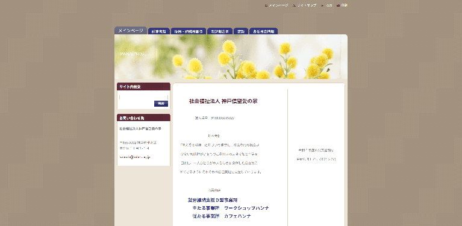This screenshot has height=226, width=462.
Task: Click the postal address line in the contact box
Action: pos(137,142)
